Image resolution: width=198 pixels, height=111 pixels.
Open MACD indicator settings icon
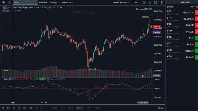[x=5, y=79]
